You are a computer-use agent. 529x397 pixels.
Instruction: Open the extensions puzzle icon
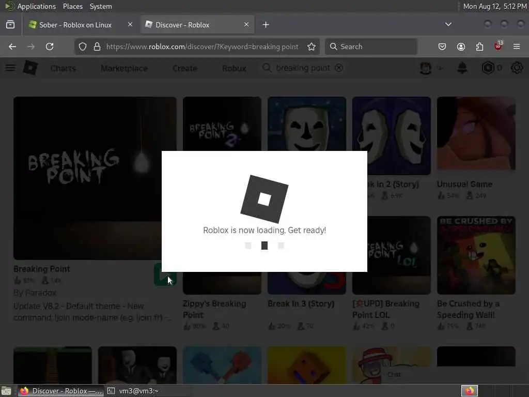pos(479,47)
